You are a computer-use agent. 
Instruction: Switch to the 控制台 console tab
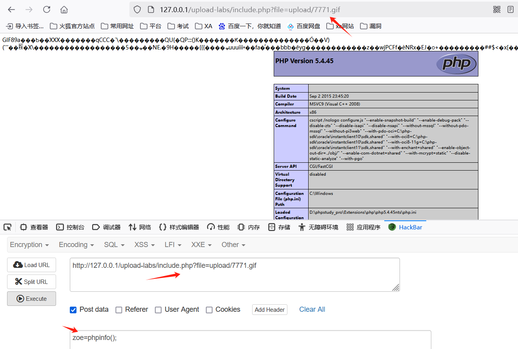point(70,227)
